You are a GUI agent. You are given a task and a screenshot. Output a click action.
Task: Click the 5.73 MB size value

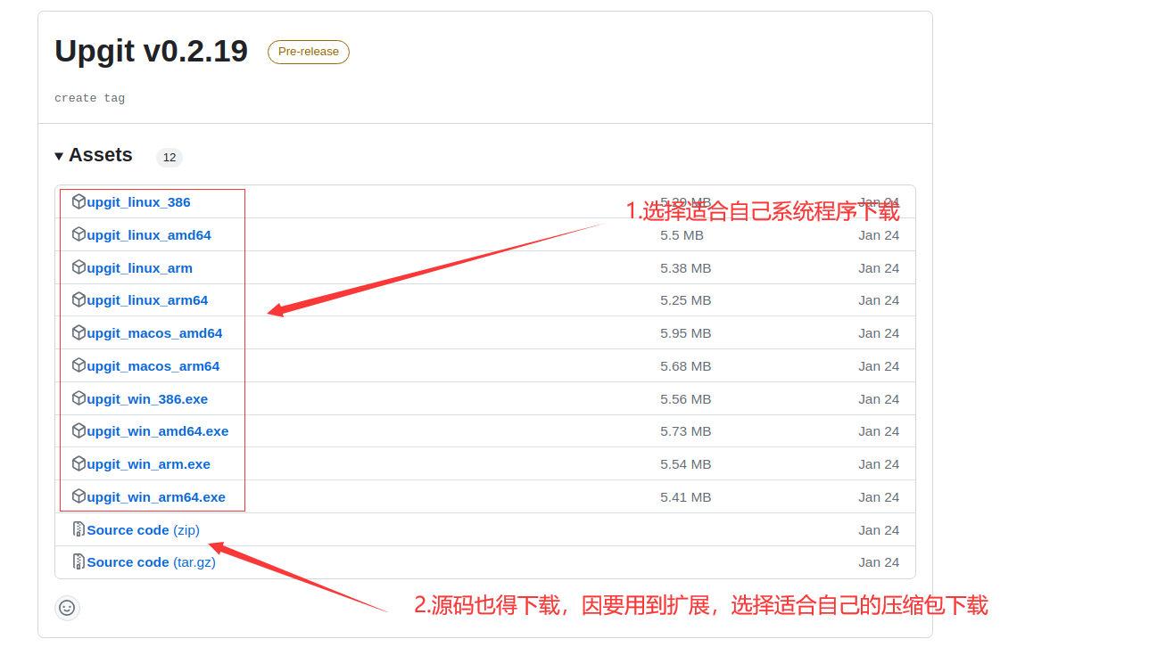(x=685, y=431)
